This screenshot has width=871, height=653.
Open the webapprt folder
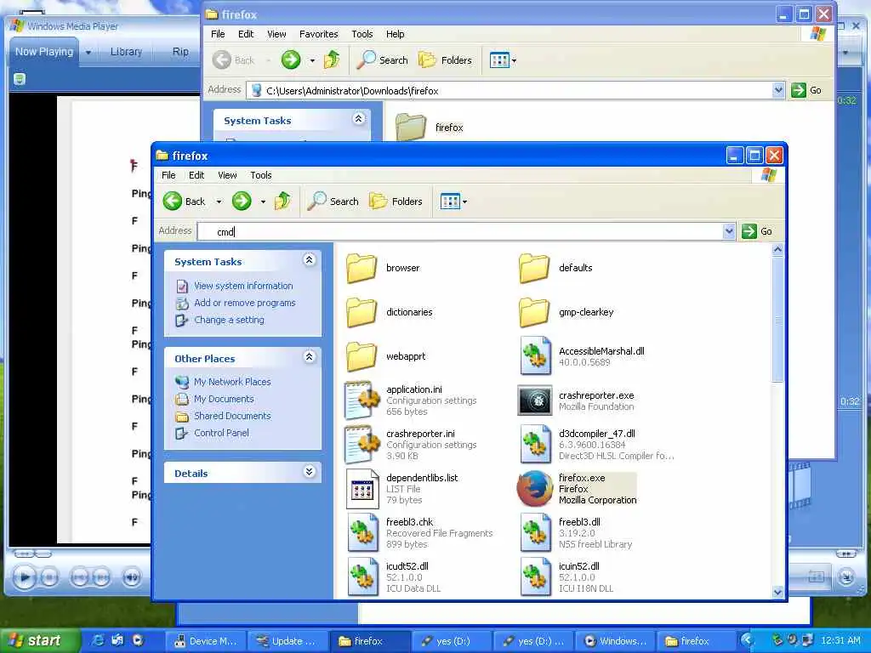[361, 356]
